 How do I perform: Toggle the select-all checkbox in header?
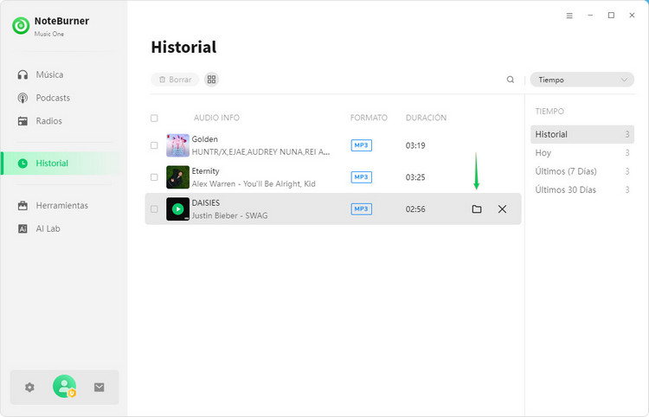pyautogui.click(x=154, y=118)
